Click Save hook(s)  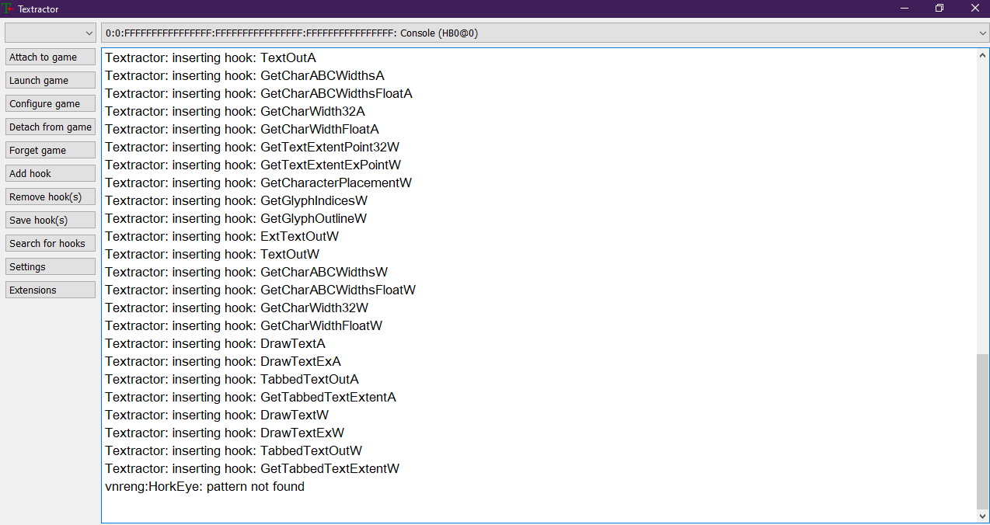click(x=50, y=219)
